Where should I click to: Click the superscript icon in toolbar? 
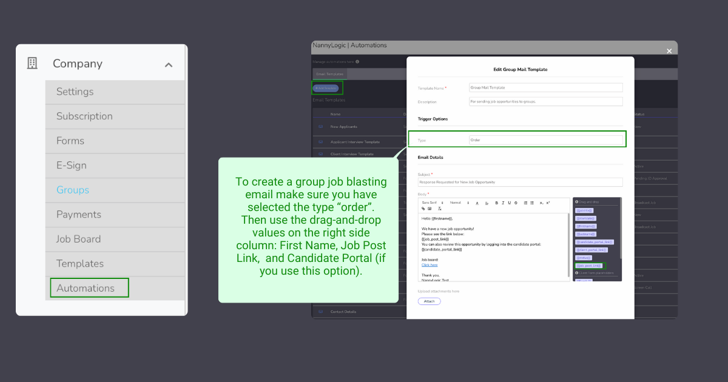(x=548, y=203)
